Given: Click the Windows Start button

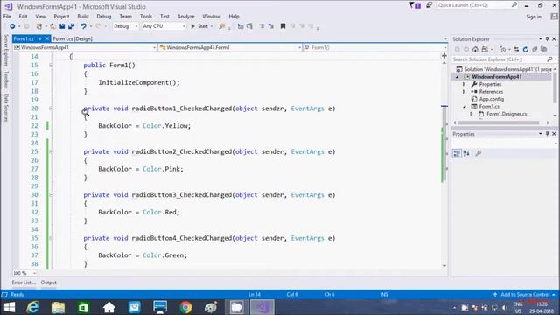Looking at the screenshot, I should coord(10,307).
